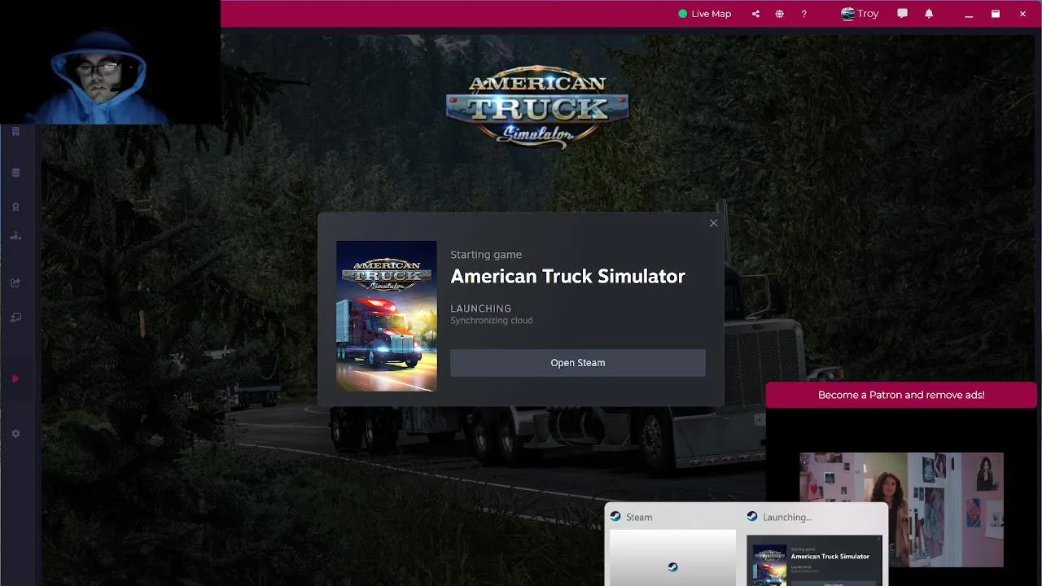This screenshot has width=1042, height=586.
Task: Click the 'LAUNCHING' status text
Action: (x=480, y=308)
